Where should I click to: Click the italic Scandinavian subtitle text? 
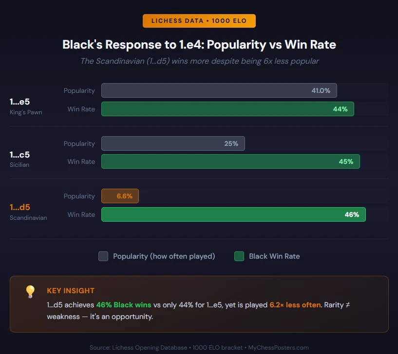tap(199, 61)
